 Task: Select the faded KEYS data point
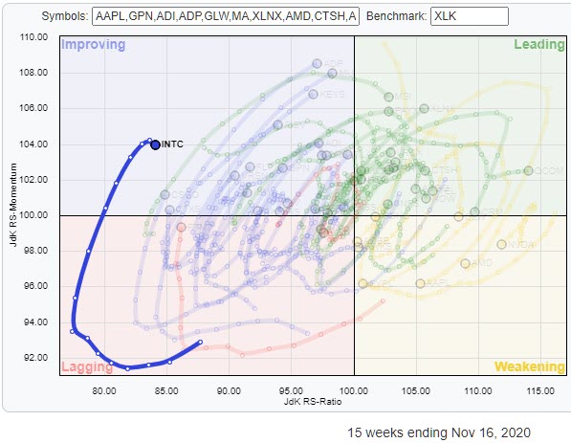pos(313,95)
